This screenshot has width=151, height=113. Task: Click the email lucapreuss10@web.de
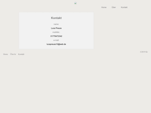pyautogui.click(x=56, y=44)
